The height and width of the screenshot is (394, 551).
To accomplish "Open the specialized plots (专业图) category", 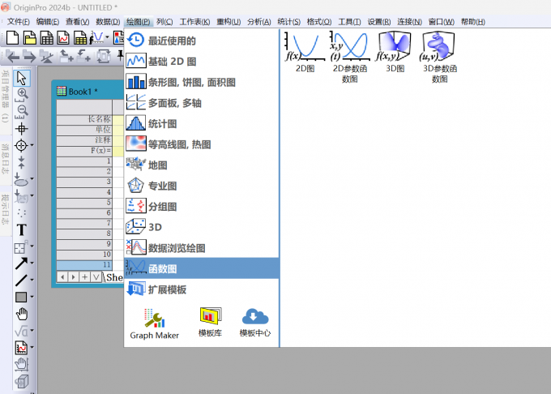I will [202, 186].
